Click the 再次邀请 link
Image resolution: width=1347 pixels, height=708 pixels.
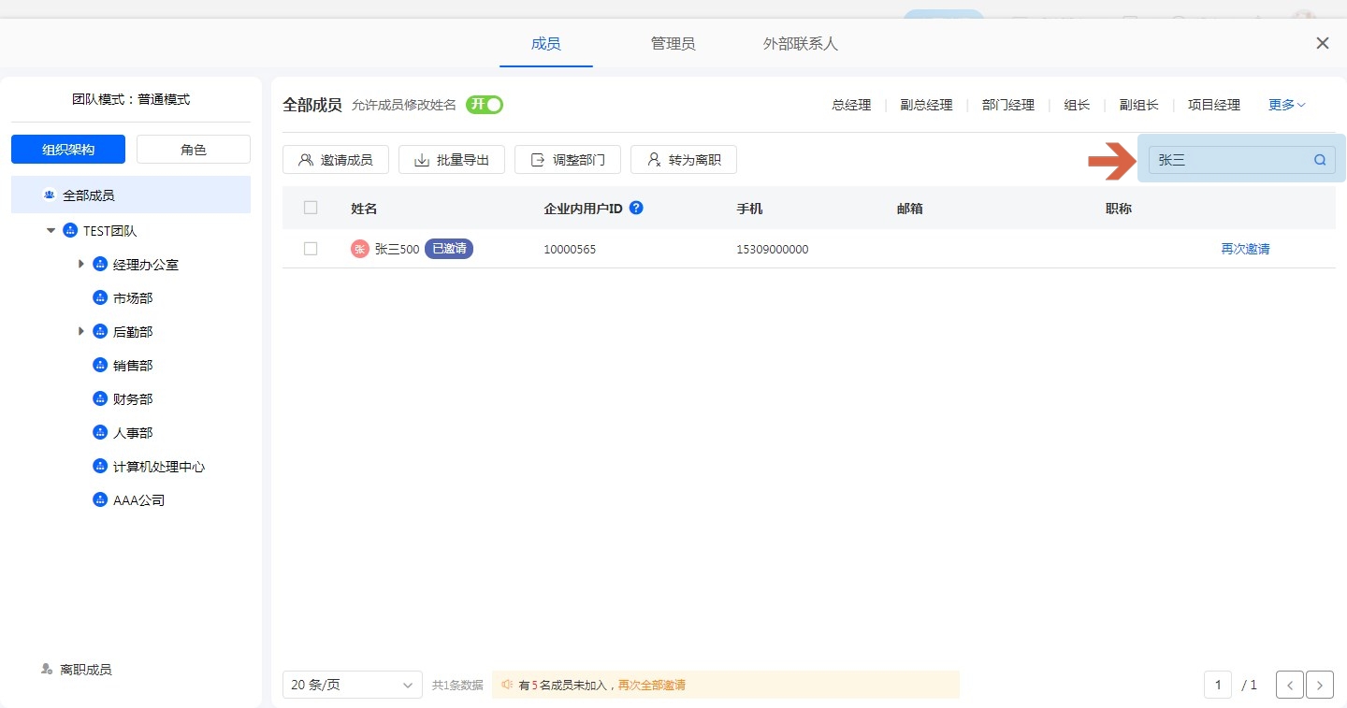[x=1245, y=249]
